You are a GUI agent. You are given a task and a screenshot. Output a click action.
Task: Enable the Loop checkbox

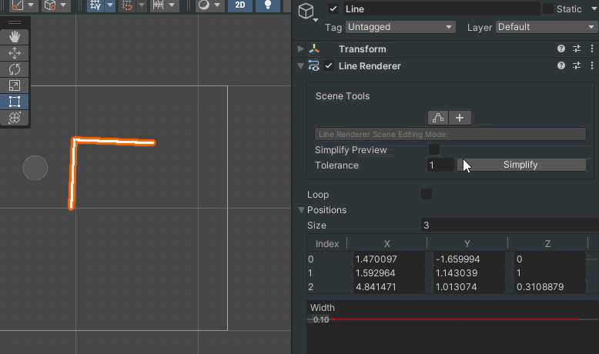pyautogui.click(x=427, y=194)
